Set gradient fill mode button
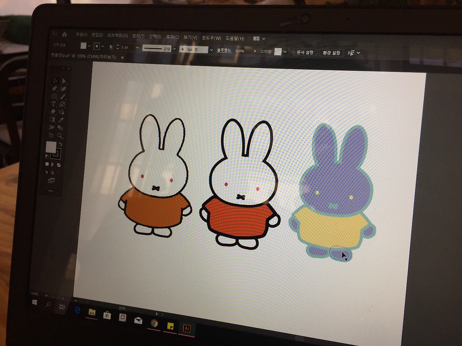462x346 pixels. [52, 165]
